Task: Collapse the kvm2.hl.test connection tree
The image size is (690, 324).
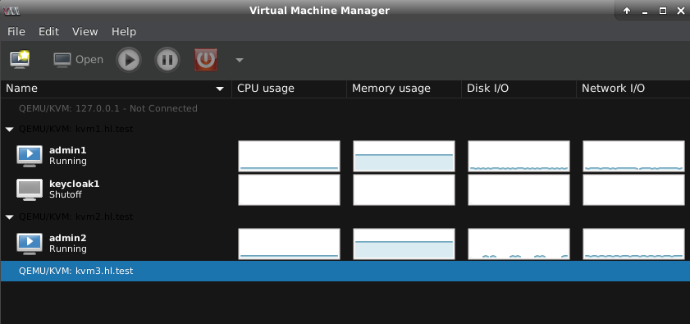Action: [x=10, y=217]
